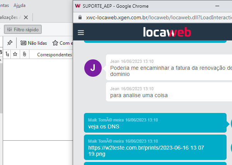Click the Chrome address bar URL
This screenshot has height=165, width=232.
(x=159, y=18)
